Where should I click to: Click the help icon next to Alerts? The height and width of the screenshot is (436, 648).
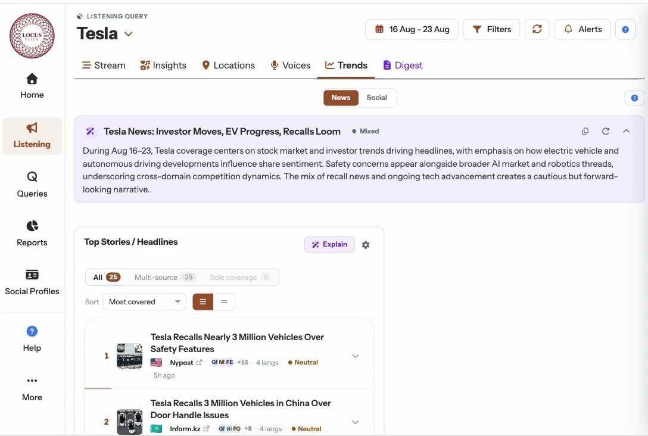pyautogui.click(x=625, y=29)
